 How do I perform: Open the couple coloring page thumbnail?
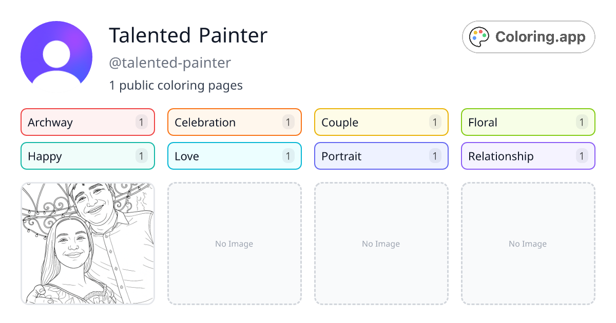87,244
